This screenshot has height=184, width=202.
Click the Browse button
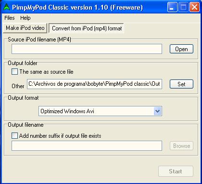click(181, 146)
